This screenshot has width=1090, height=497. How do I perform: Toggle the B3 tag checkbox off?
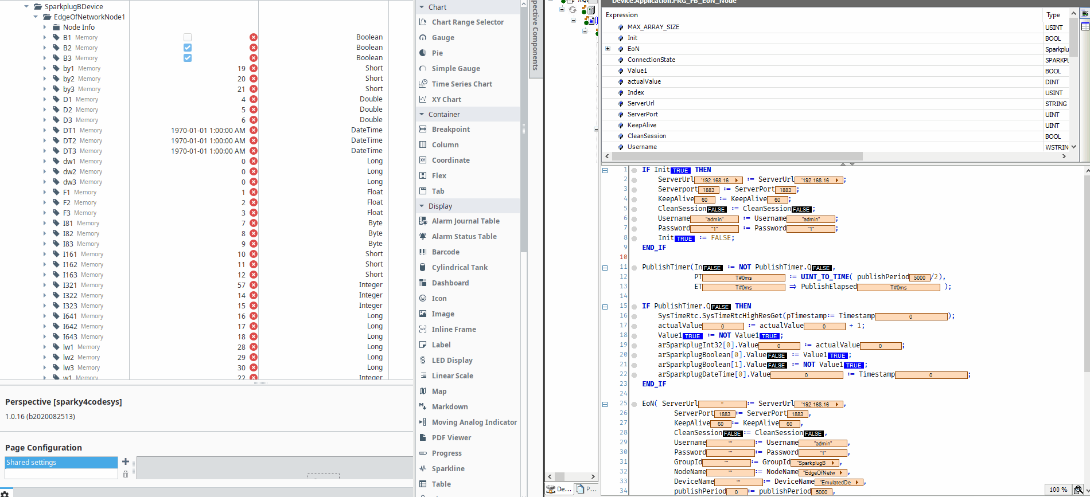click(188, 58)
